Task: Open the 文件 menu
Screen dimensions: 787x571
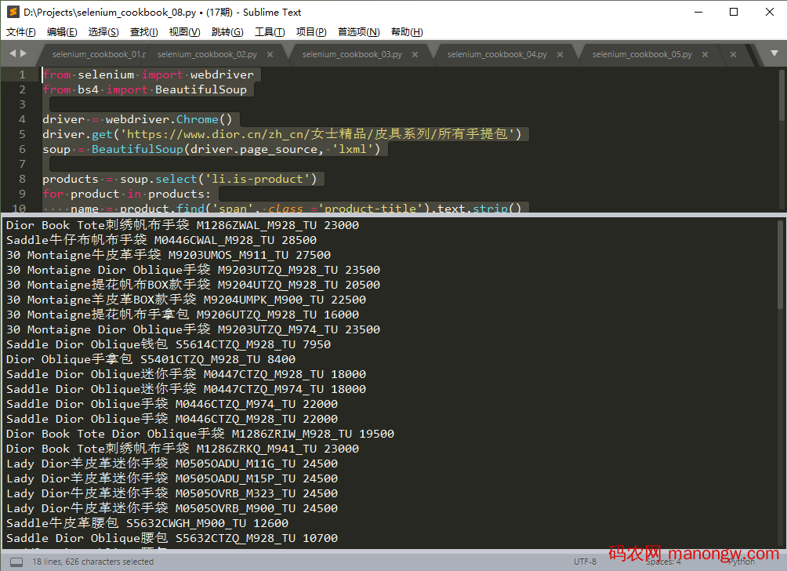Action: point(20,31)
